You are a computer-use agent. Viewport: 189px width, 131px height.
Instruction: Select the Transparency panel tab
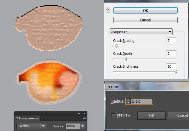pos(28,118)
